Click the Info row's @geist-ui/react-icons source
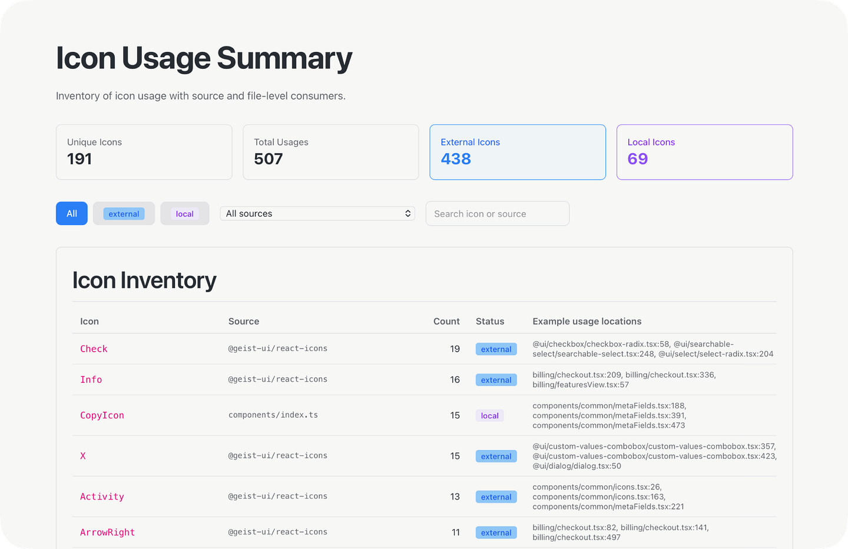Image resolution: width=848 pixels, height=549 pixels. (x=278, y=379)
